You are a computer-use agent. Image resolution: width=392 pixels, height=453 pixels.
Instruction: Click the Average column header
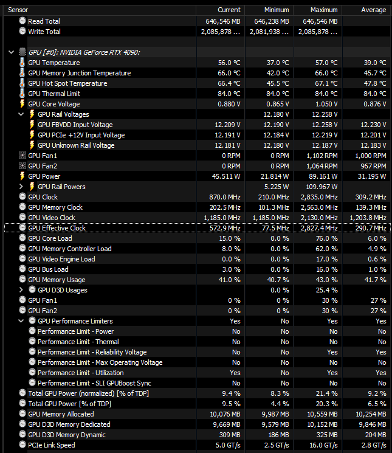pyautogui.click(x=367, y=10)
